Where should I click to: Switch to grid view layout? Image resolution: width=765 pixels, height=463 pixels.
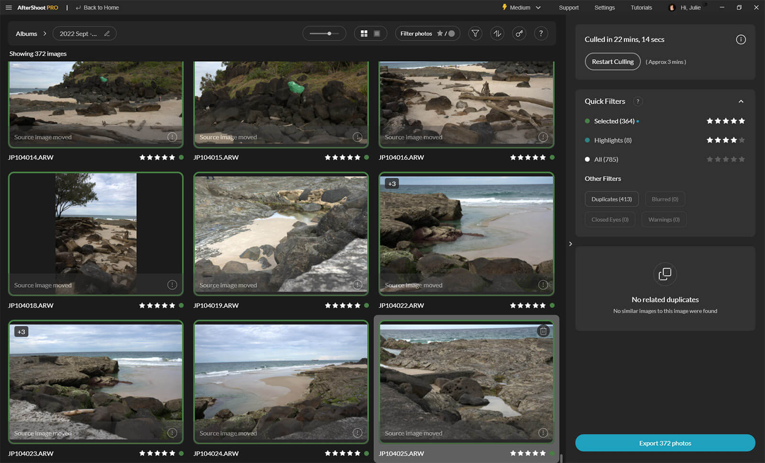click(x=364, y=33)
